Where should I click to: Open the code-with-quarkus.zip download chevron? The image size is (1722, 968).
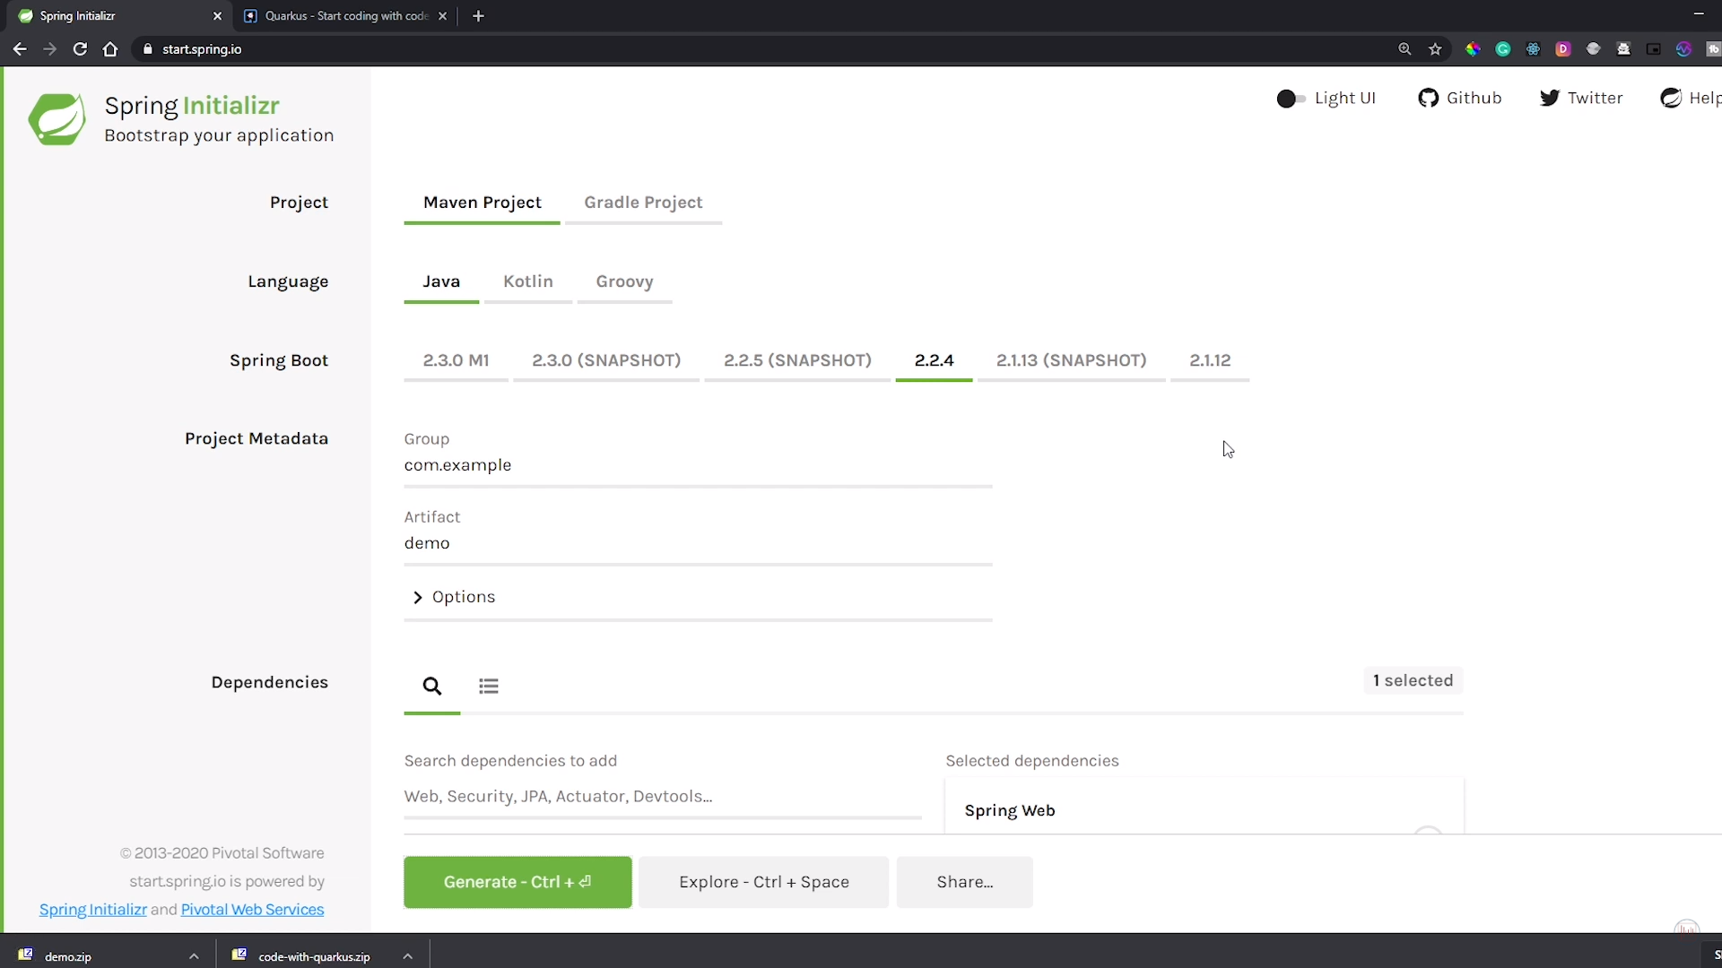[x=408, y=955]
